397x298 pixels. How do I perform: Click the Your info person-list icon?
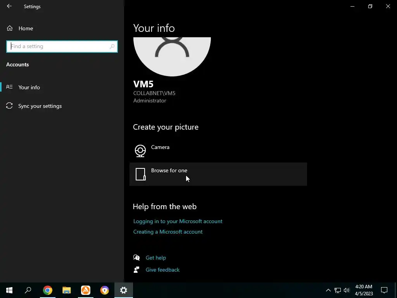9,87
